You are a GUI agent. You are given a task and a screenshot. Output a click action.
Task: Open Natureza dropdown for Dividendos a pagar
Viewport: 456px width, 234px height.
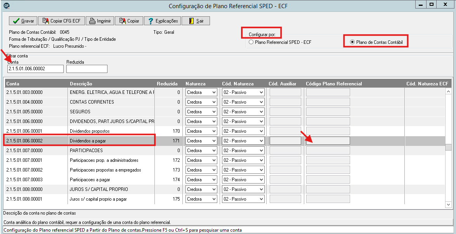(x=201, y=141)
